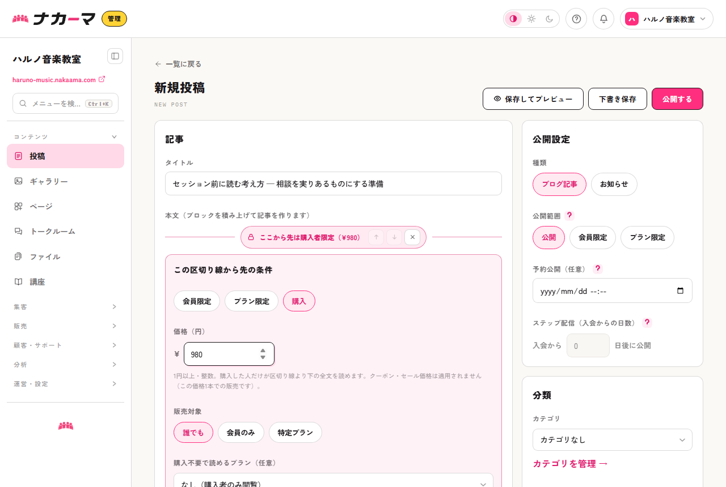Click the タイトル input field

coord(334,183)
